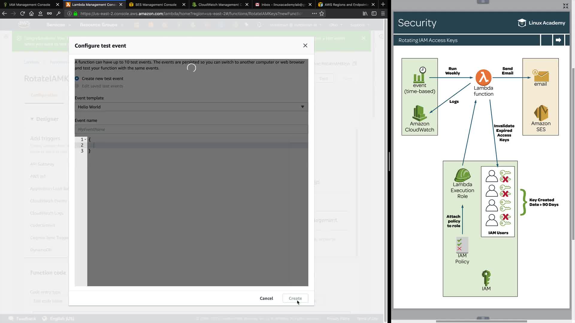This screenshot has height=323, width=575.
Task: Click the Event name input field
Action: pyautogui.click(x=191, y=129)
